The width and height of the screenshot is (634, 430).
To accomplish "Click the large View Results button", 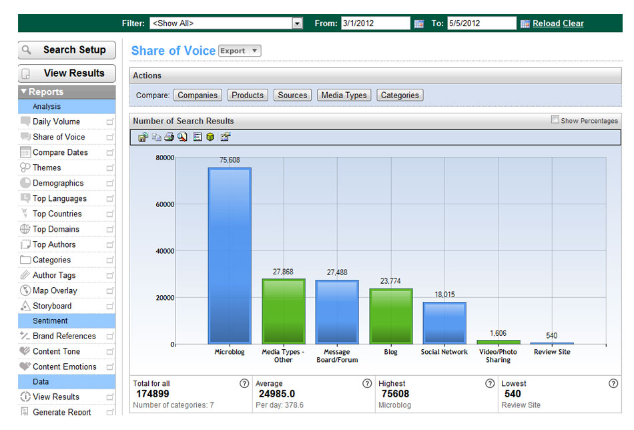I will pyautogui.click(x=67, y=73).
